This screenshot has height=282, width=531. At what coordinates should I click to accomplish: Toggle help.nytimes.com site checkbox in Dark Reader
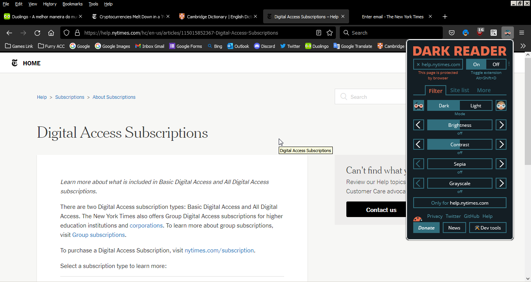pyautogui.click(x=438, y=64)
